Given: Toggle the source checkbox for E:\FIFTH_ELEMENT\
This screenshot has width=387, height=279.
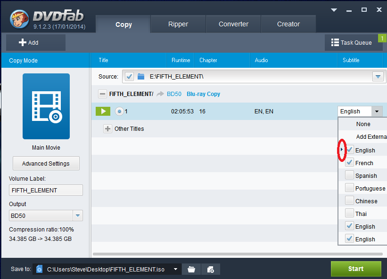Looking at the screenshot, I should click(x=129, y=77).
